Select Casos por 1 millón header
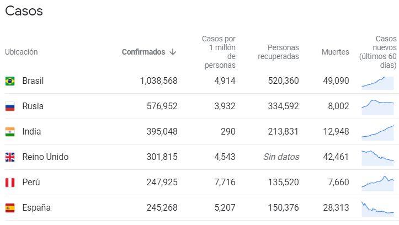This screenshot has width=399, height=225. [219, 52]
